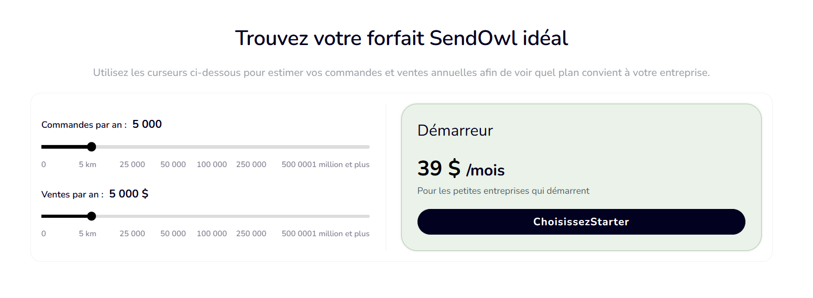Screen dimensions: 813x298
Task: Click the "Trouvez votre forfait SendOwl idéal" heading
Action: 401,38
